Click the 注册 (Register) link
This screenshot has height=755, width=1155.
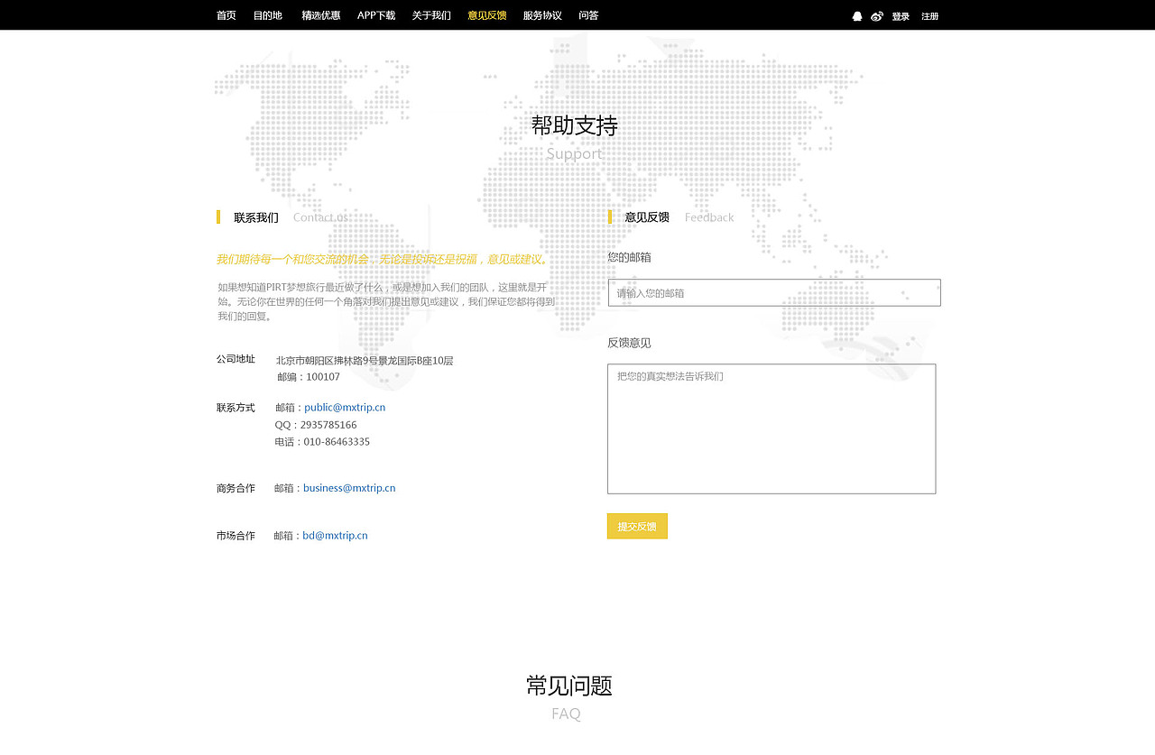click(x=929, y=15)
